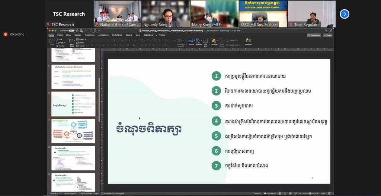Click the search magnifier in PowerPoint title bar
The height and width of the screenshot is (196, 381).
click(x=326, y=30)
